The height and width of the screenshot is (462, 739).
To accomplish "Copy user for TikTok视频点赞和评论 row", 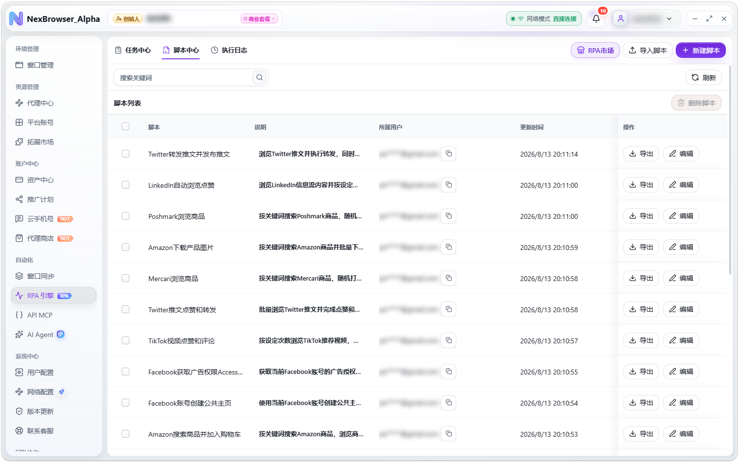I will [449, 340].
